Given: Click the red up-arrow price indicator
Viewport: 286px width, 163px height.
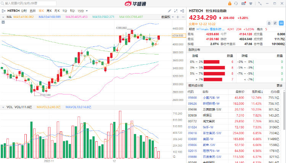Looking at the screenshot, I should (x=220, y=18).
